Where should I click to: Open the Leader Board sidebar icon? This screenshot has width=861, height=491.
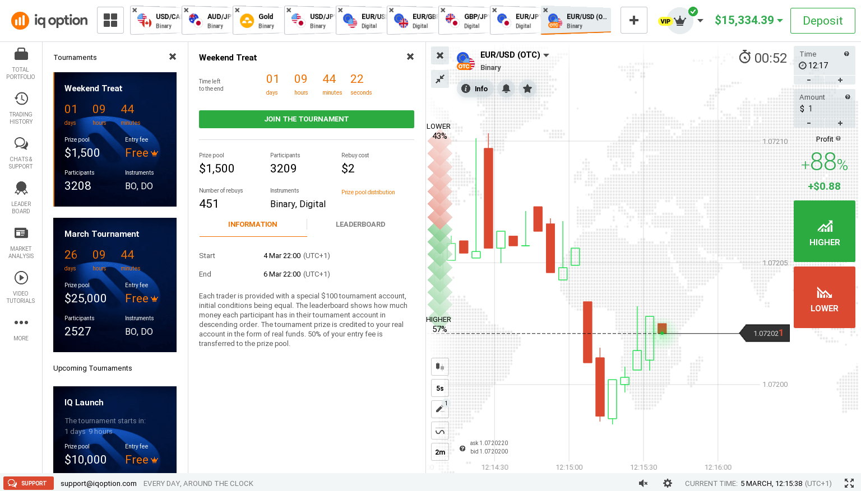tap(21, 189)
